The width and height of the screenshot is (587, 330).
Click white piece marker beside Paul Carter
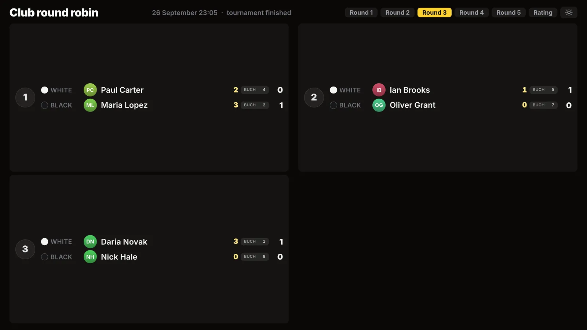[45, 90]
